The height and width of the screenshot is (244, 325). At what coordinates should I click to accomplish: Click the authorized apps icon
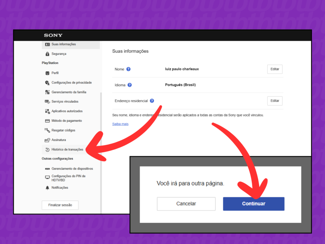48,111
